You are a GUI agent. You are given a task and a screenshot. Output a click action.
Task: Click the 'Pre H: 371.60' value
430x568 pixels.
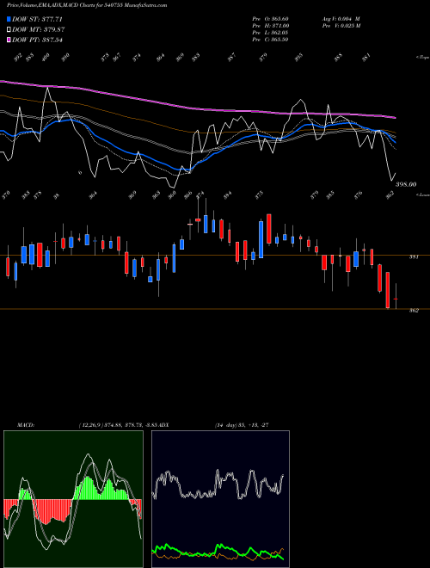coord(270,26)
